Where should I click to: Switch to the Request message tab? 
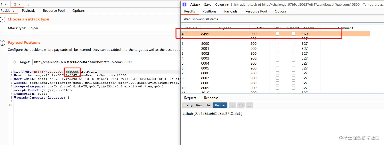[190, 98]
